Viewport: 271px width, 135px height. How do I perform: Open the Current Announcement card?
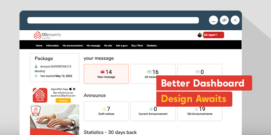(153, 111)
